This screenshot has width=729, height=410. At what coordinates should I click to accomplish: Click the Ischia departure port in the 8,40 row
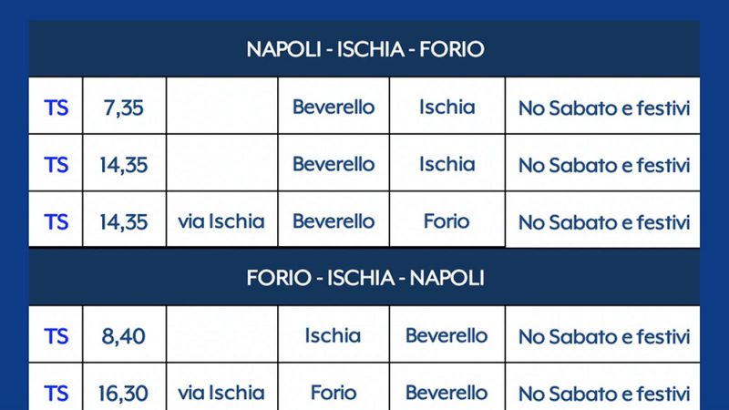coord(334,336)
